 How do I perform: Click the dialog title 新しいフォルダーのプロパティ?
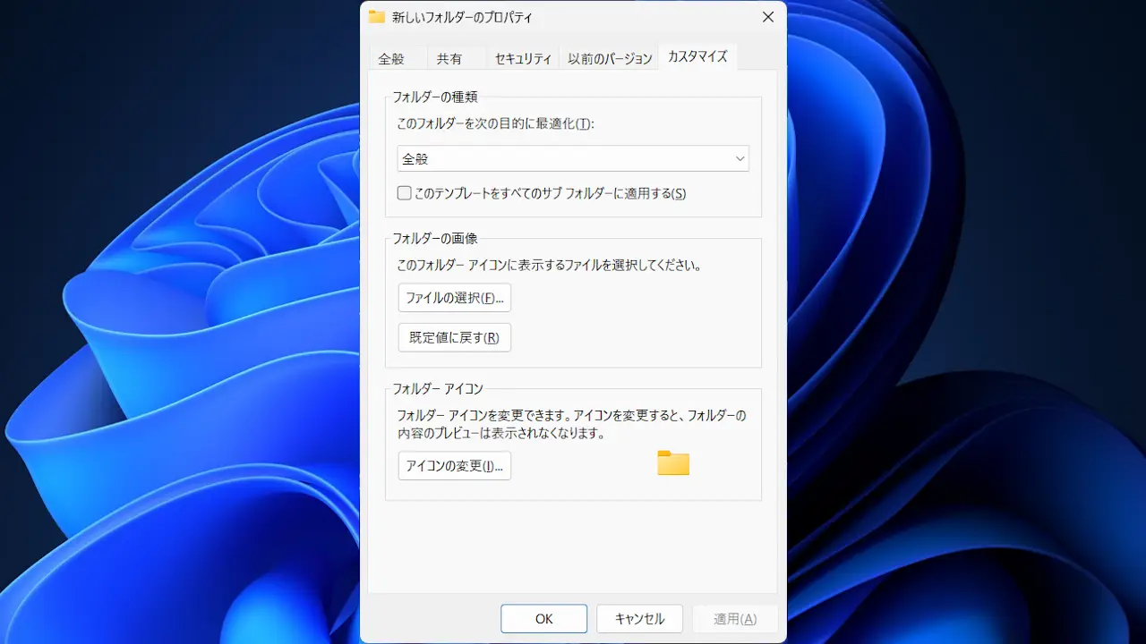tap(461, 17)
